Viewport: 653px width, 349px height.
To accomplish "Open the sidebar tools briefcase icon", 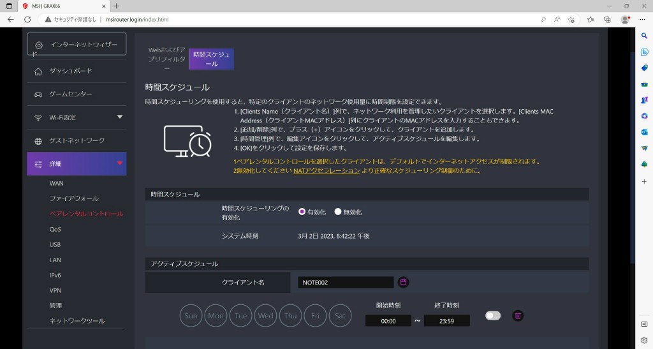I will coord(644,84).
